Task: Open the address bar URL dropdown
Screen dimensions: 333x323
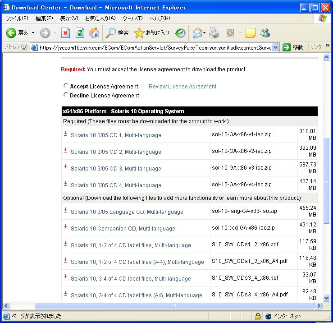Action: click(275, 47)
